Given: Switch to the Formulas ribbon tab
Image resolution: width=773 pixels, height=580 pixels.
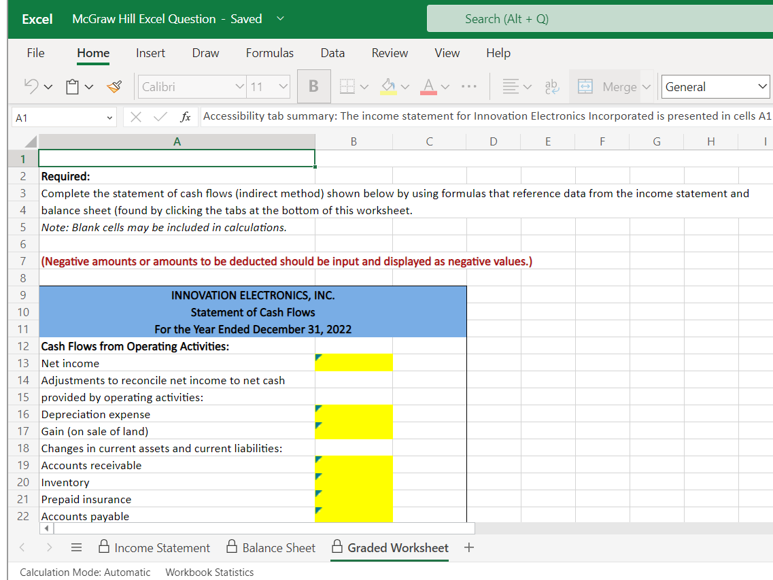Looking at the screenshot, I should [269, 53].
